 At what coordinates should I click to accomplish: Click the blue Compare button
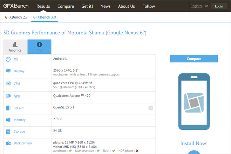(x=194, y=59)
